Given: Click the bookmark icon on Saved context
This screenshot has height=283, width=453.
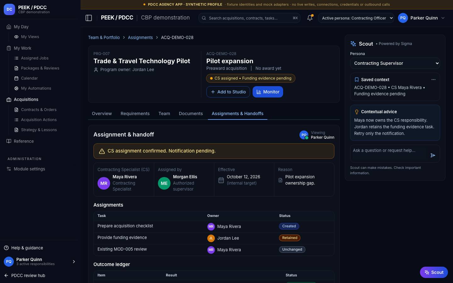Looking at the screenshot, I should click(x=357, y=80).
